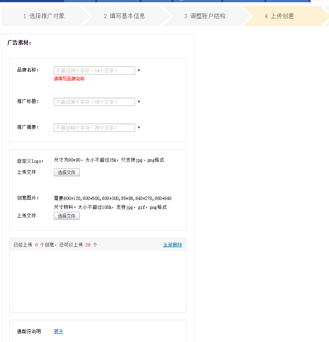Expand 通配符说明 with 展开 link

pyautogui.click(x=58, y=332)
